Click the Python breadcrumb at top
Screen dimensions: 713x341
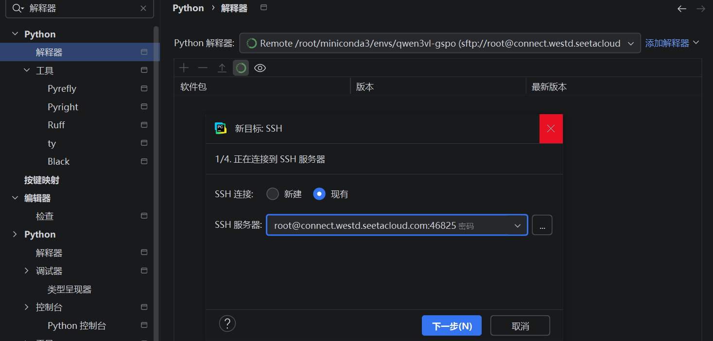pyautogui.click(x=188, y=8)
